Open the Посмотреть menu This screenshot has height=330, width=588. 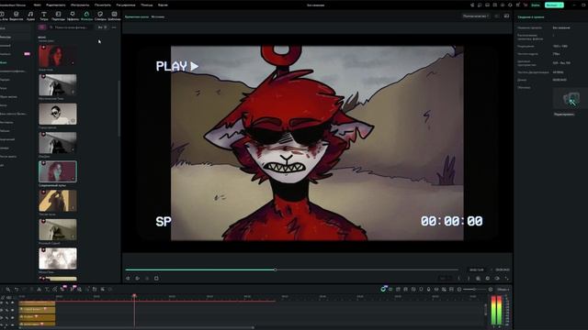coord(102,5)
